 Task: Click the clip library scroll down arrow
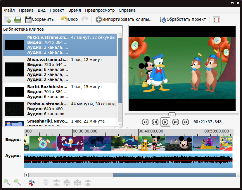[x=120, y=124]
